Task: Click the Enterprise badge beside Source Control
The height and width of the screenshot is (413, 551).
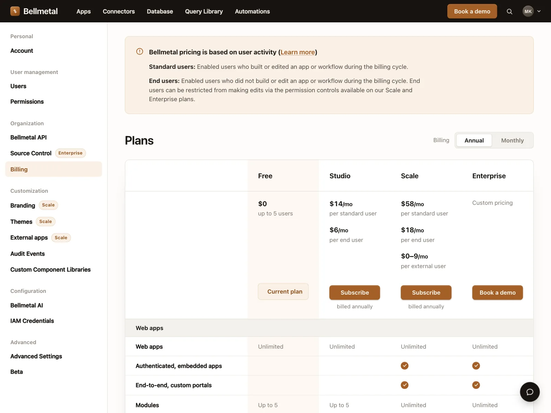Action: pyautogui.click(x=70, y=153)
